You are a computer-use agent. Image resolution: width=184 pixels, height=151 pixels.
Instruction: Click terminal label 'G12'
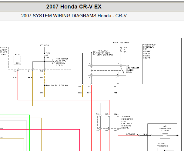42,71
